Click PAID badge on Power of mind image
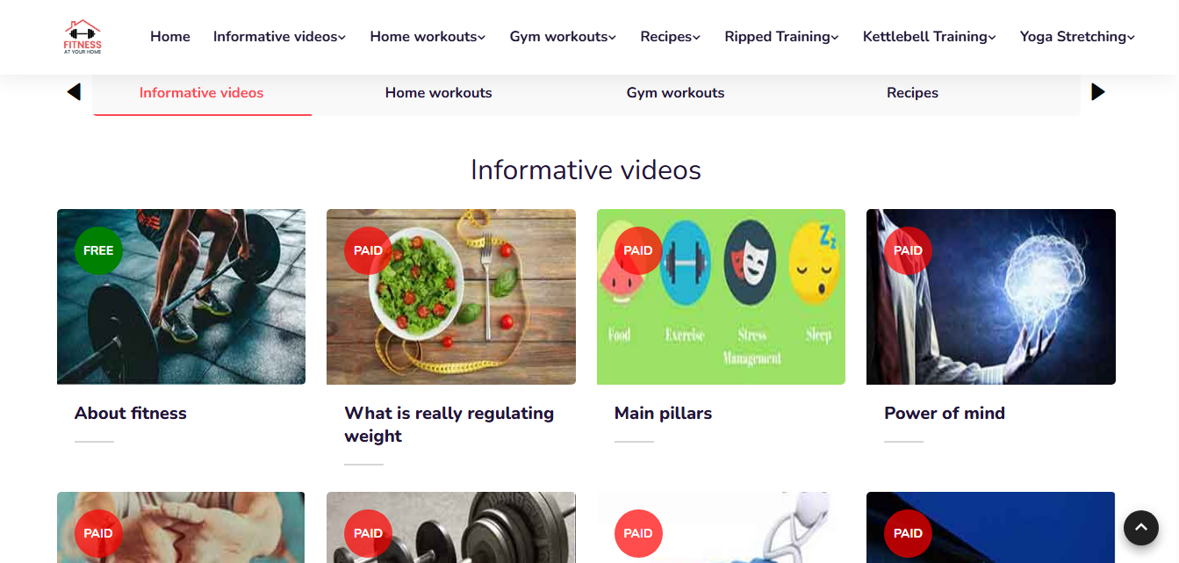The image size is (1179, 563). pos(908,250)
